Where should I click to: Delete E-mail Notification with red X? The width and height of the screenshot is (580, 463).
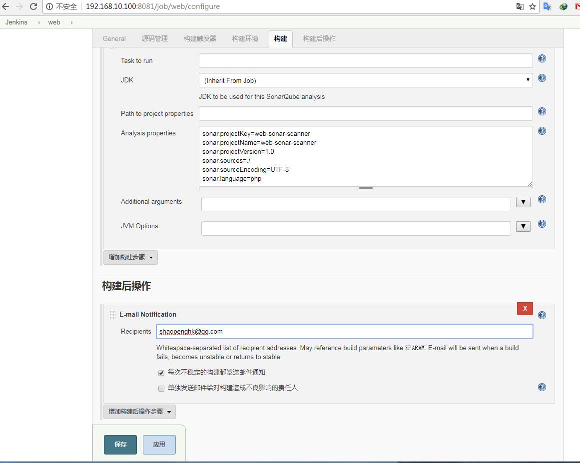[x=525, y=309]
